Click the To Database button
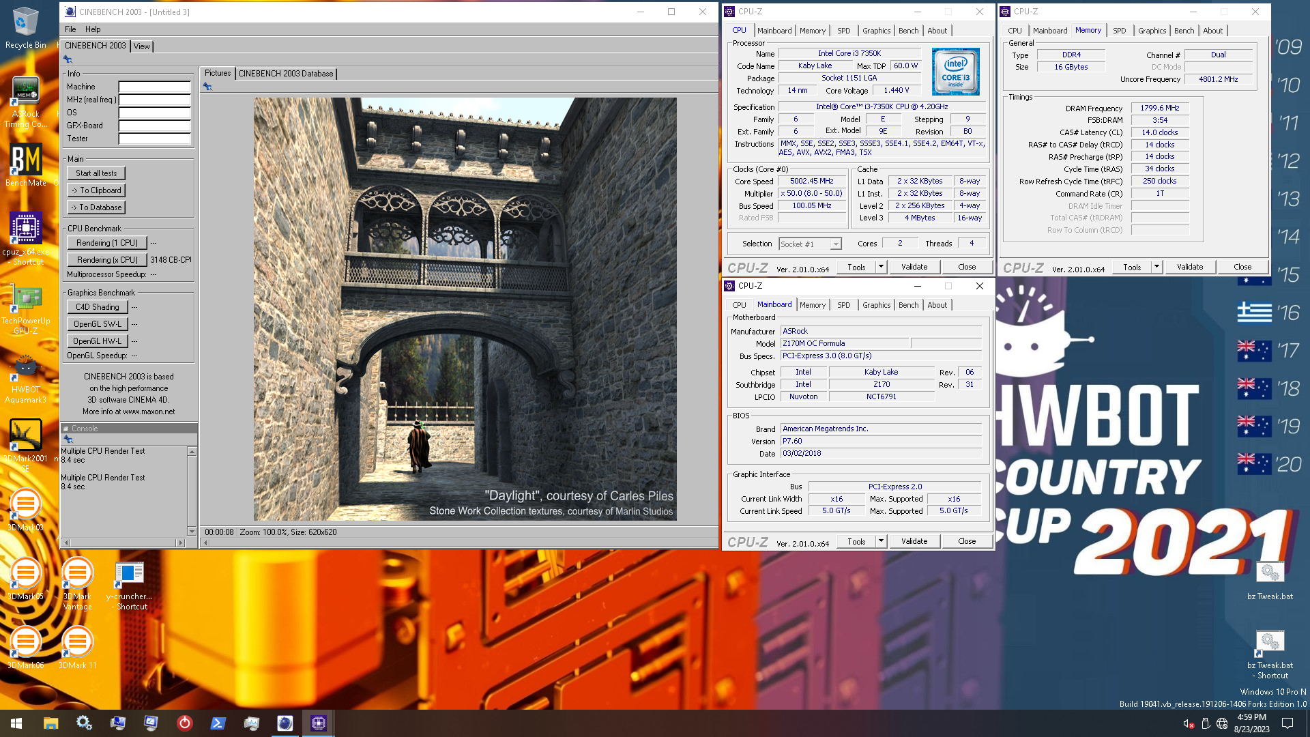Viewport: 1310px width, 737px height. (96, 207)
